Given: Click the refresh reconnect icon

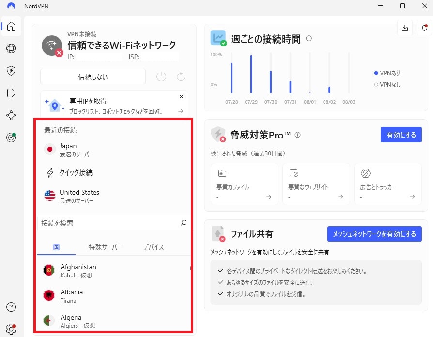Looking at the screenshot, I should [181, 77].
